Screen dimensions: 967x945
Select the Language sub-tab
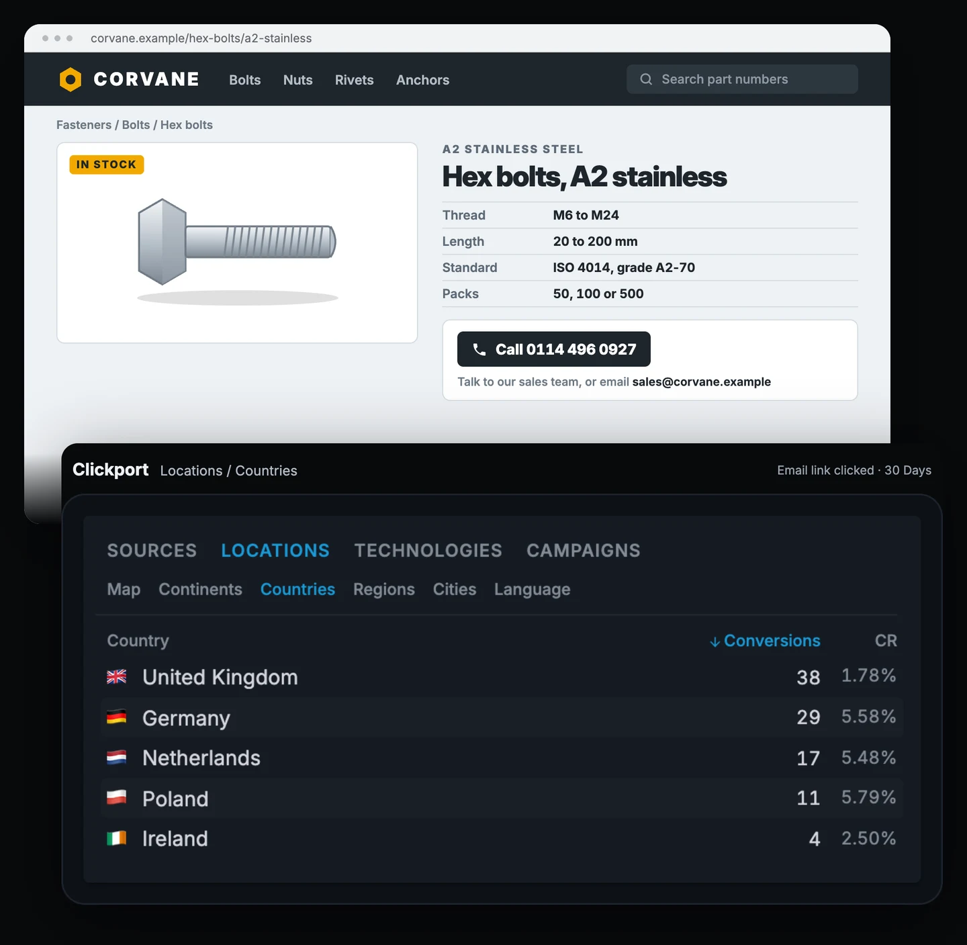(533, 590)
